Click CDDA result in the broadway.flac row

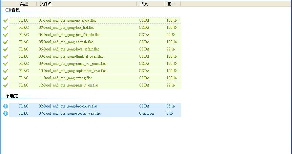(144, 106)
